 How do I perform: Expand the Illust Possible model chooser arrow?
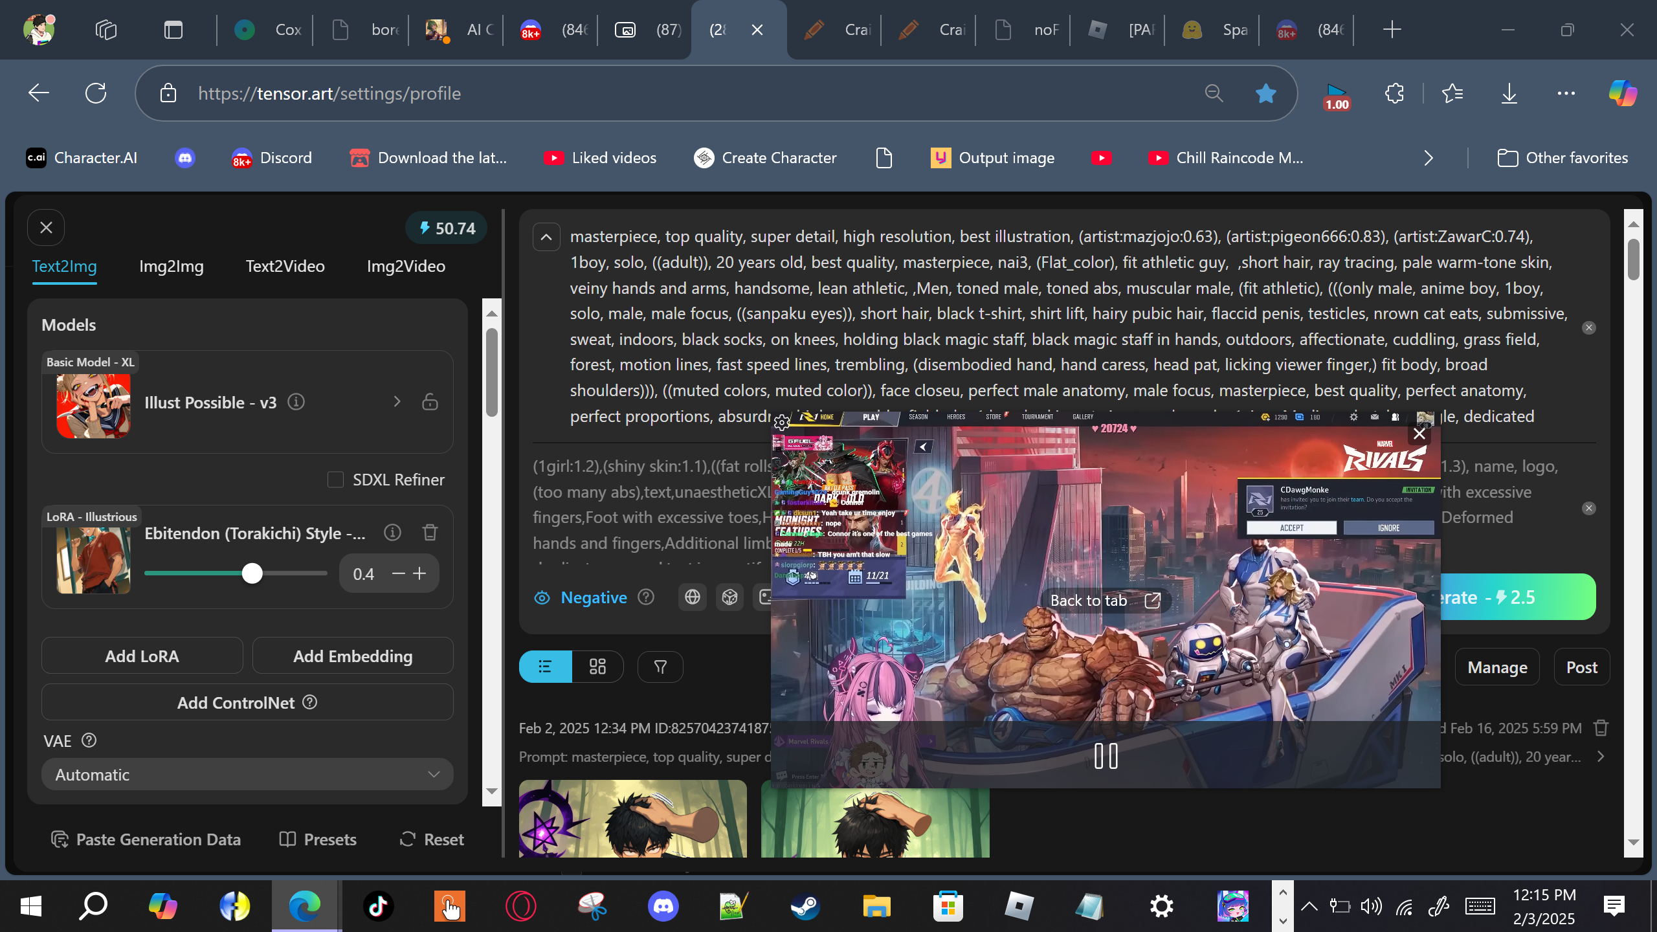(397, 402)
